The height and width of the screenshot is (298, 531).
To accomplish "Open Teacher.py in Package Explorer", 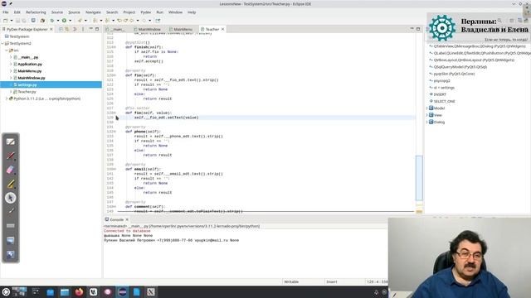I will click(27, 92).
